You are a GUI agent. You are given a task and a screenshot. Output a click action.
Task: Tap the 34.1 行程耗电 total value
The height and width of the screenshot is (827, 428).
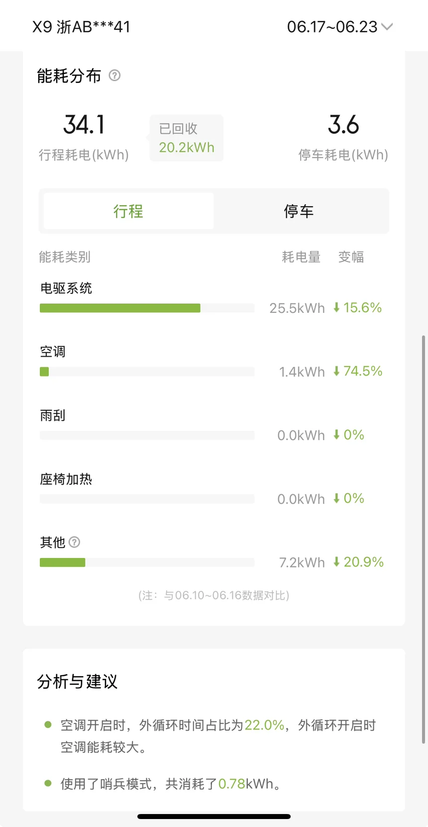(84, 125)
